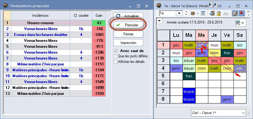Select 'bio' lesson on Monday period 3
Screen dimensions: 253x119
click(176, 60)
